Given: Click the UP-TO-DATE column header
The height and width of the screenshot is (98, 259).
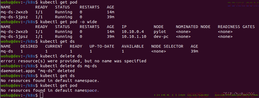Looking at the screenshot, I should point(102,47).
